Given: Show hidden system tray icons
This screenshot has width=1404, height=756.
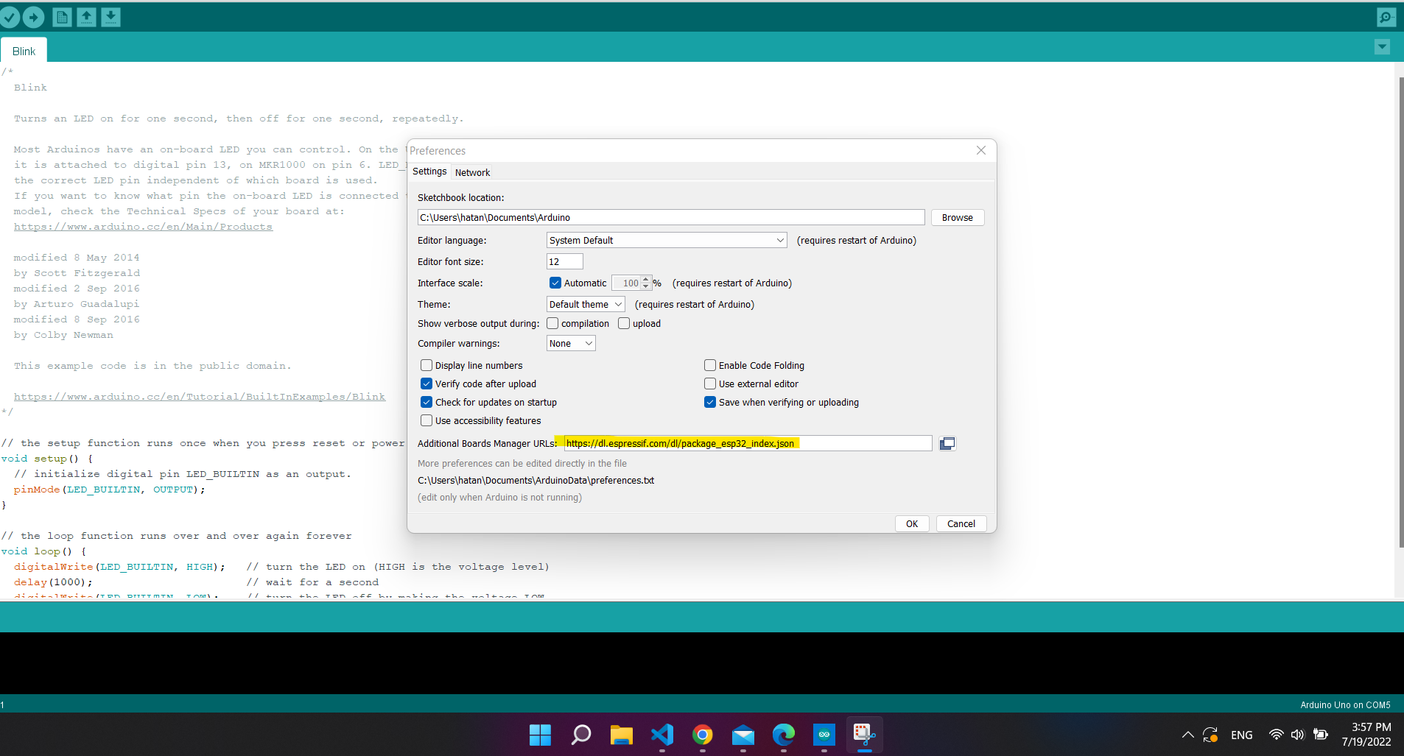Looking at the screenshot, I should coord(1187,735).
